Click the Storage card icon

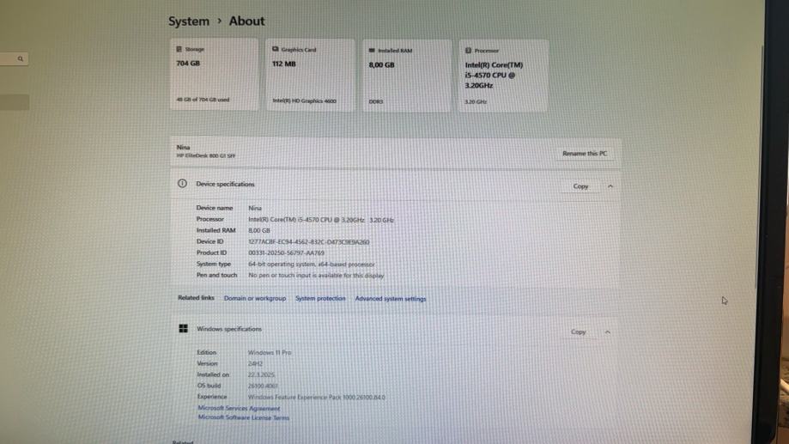coord(179,49)
